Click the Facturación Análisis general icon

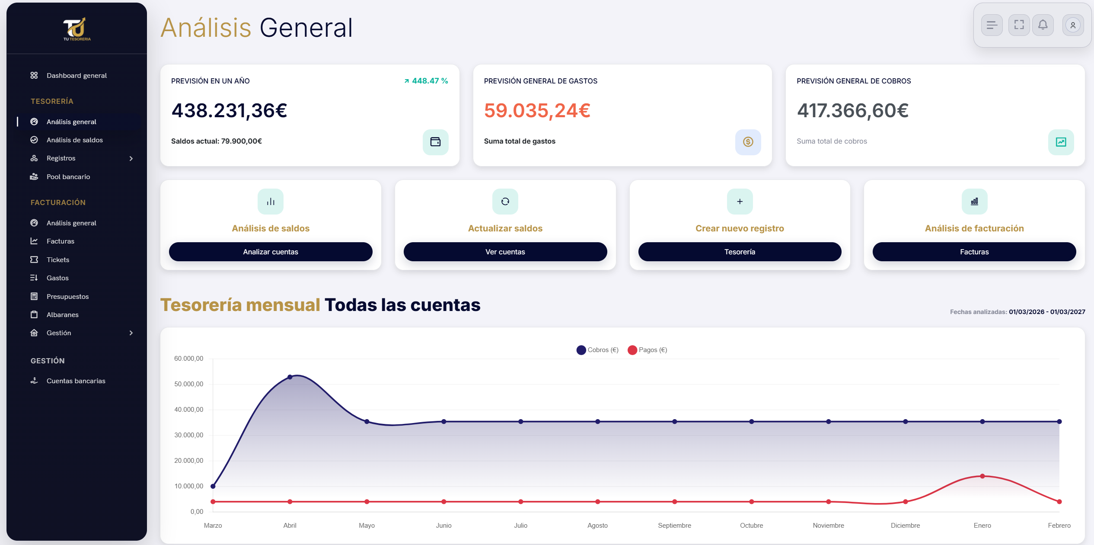(x=34, y=223)
